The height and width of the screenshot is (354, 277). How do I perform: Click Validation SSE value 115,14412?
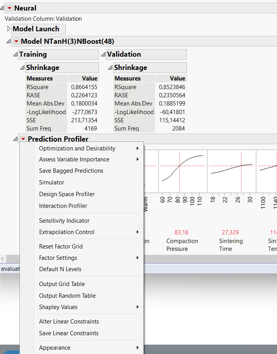(172, 120)
